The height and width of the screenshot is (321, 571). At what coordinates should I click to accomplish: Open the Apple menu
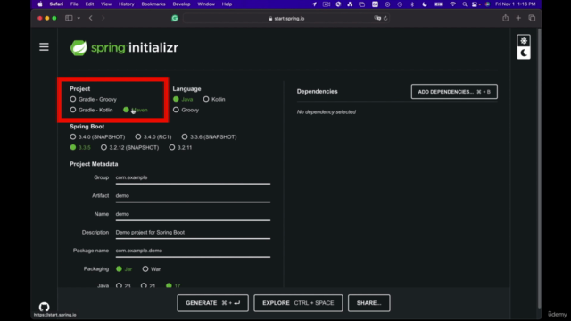40,4
